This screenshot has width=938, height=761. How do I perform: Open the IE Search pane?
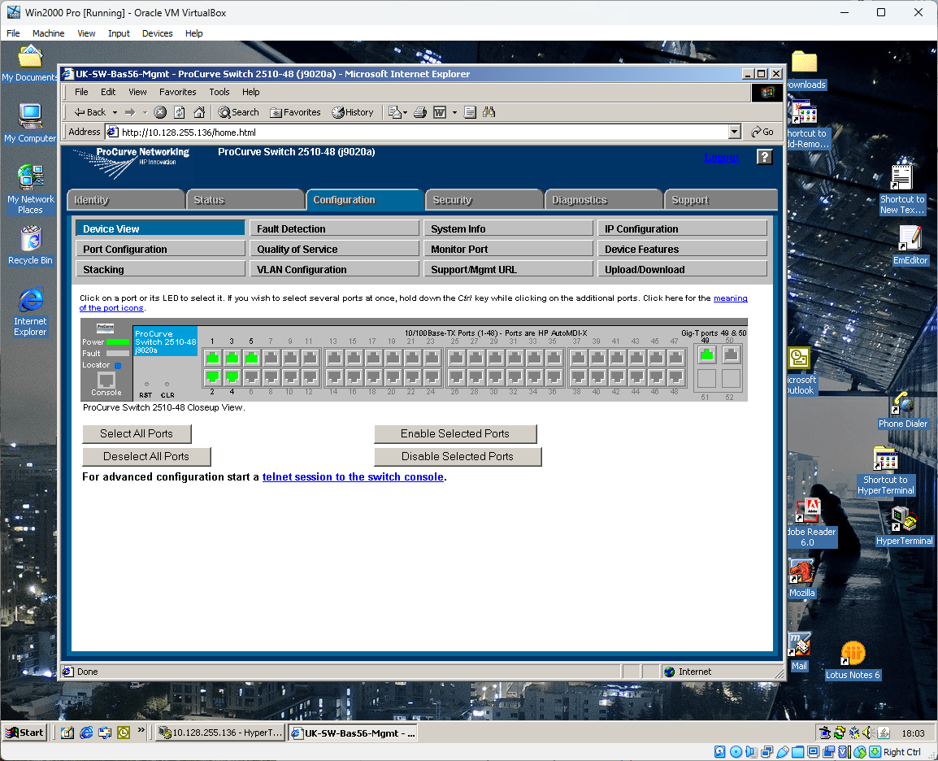pos(239,112)
